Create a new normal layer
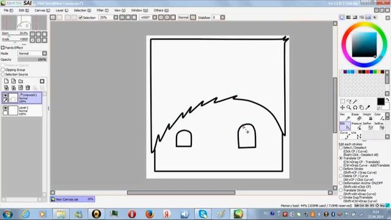 (6, 81)
